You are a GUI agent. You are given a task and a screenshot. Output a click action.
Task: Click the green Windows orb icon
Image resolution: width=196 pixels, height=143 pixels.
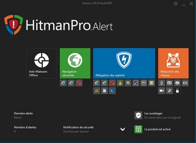point(120,83)
